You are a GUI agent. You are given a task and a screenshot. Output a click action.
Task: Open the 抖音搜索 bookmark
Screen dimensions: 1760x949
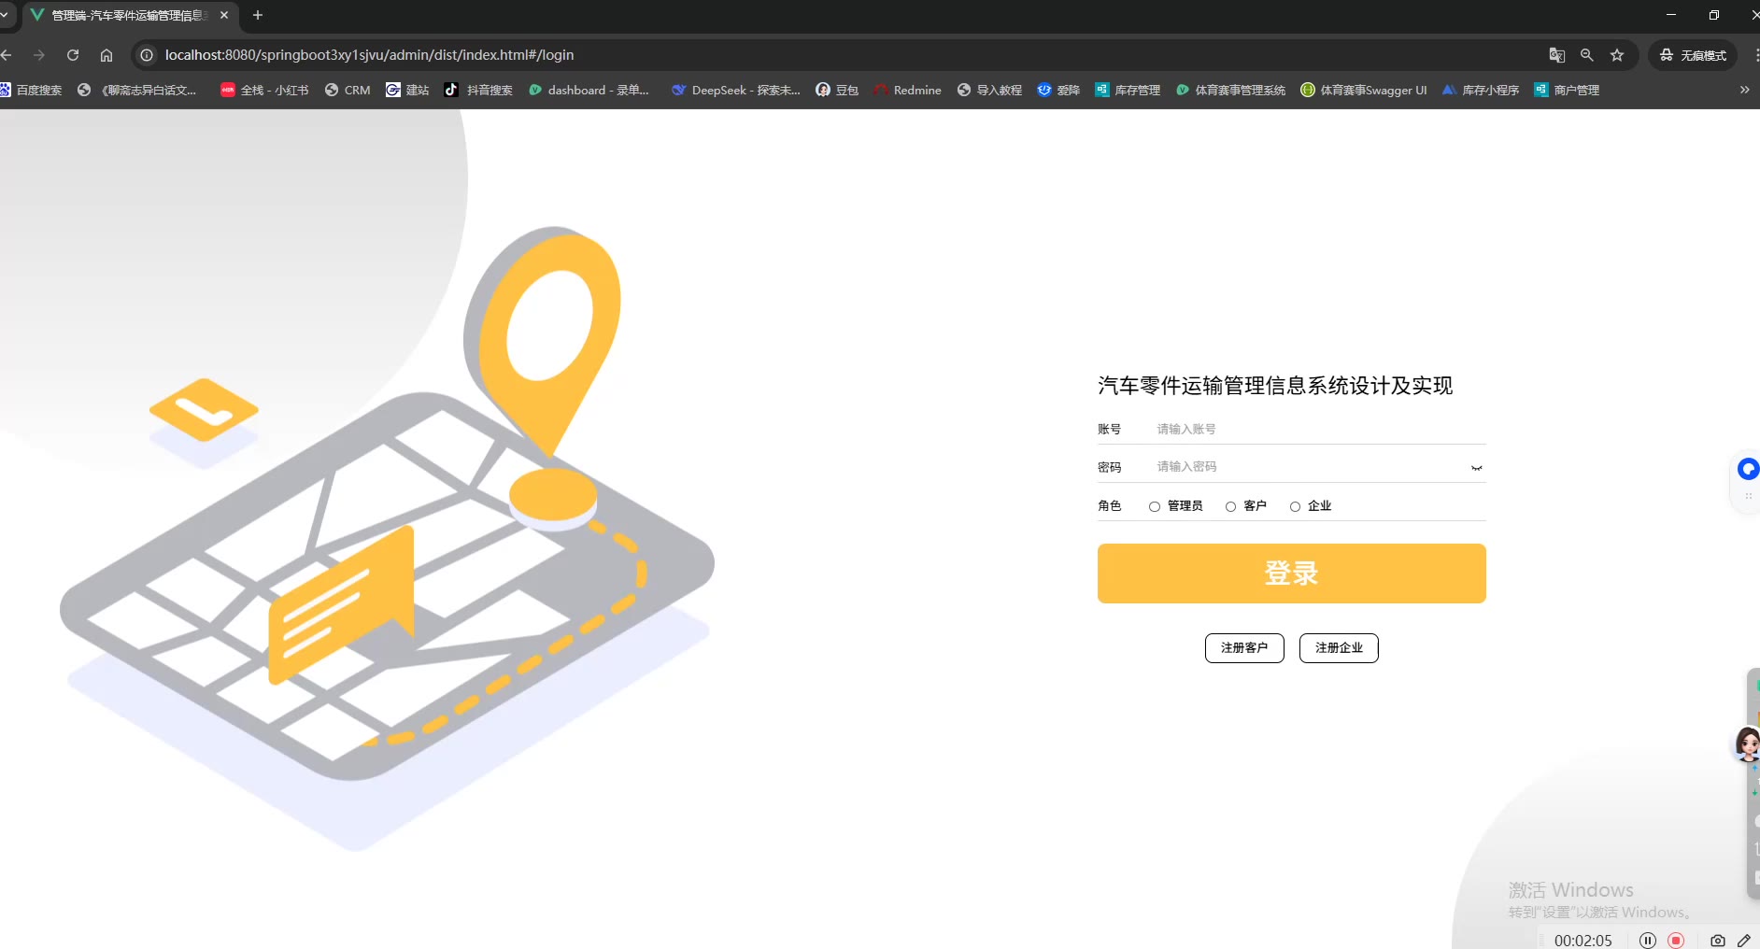478,90
